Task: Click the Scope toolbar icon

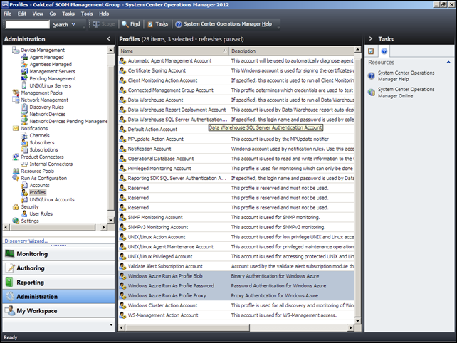Action: (96, 24)
